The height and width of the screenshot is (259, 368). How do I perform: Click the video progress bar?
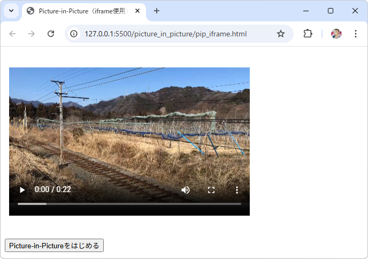129,204
